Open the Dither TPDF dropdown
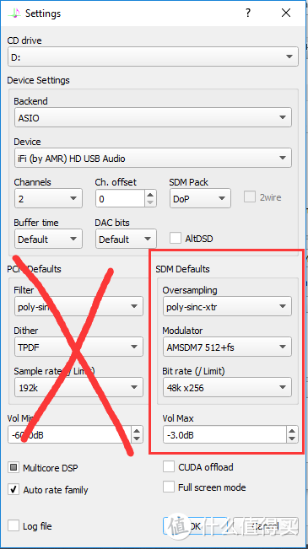Screen dimensions: 308x549 pyautogui.click(x=78, y=347)
